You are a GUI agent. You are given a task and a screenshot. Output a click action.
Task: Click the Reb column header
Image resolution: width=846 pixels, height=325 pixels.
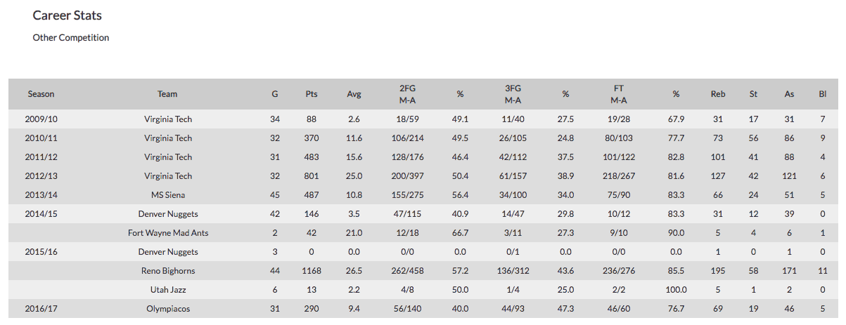tap(718, 94)
